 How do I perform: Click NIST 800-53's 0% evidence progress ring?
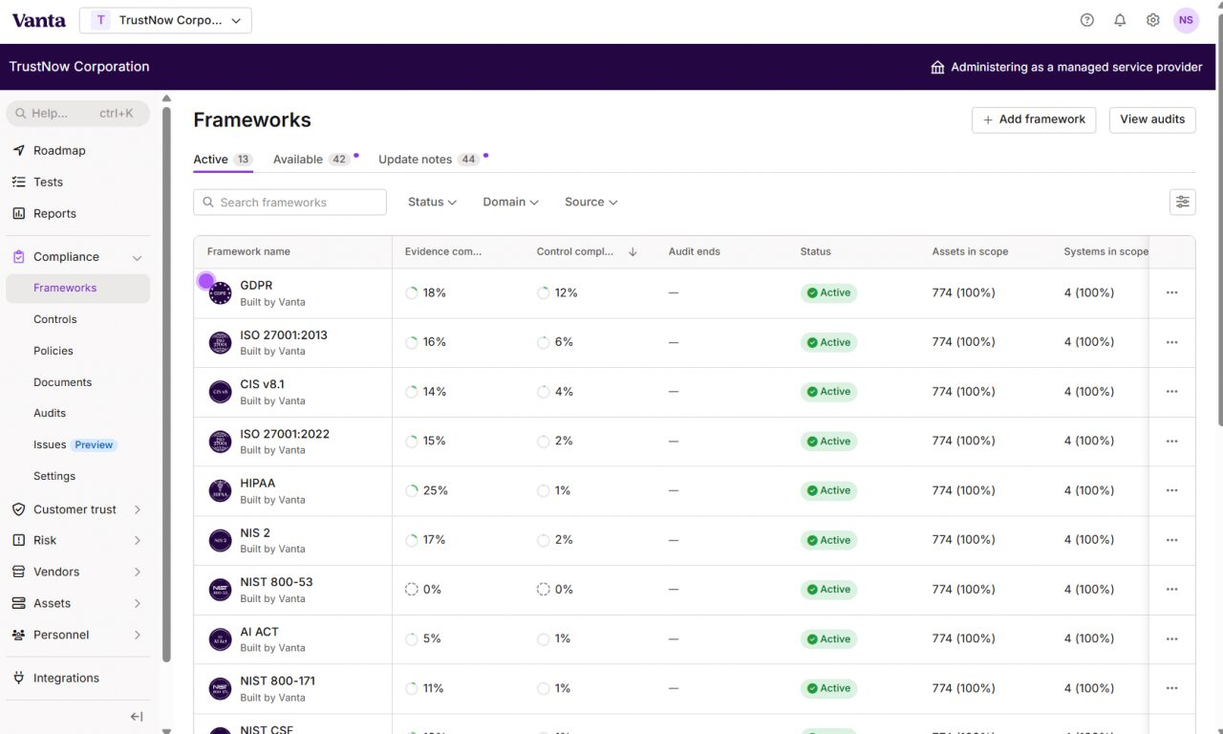pyautogui.click(x=412, y=590)
